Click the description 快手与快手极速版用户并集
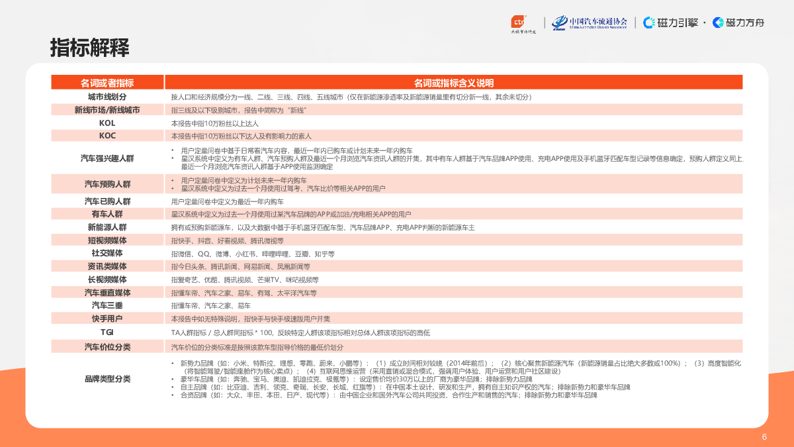This screenshot has height=447, width=794. pos(252,319)
